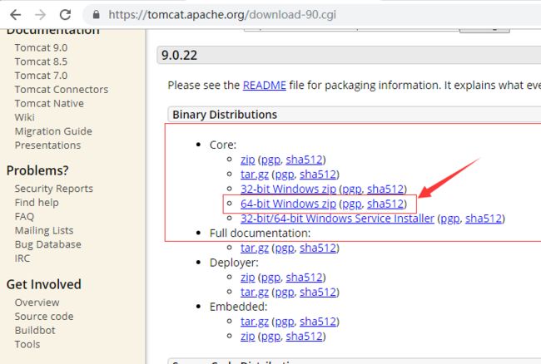Open pgp for Deployer zip
The width and height of the screenshot is (541, 364).
[270, 278]
